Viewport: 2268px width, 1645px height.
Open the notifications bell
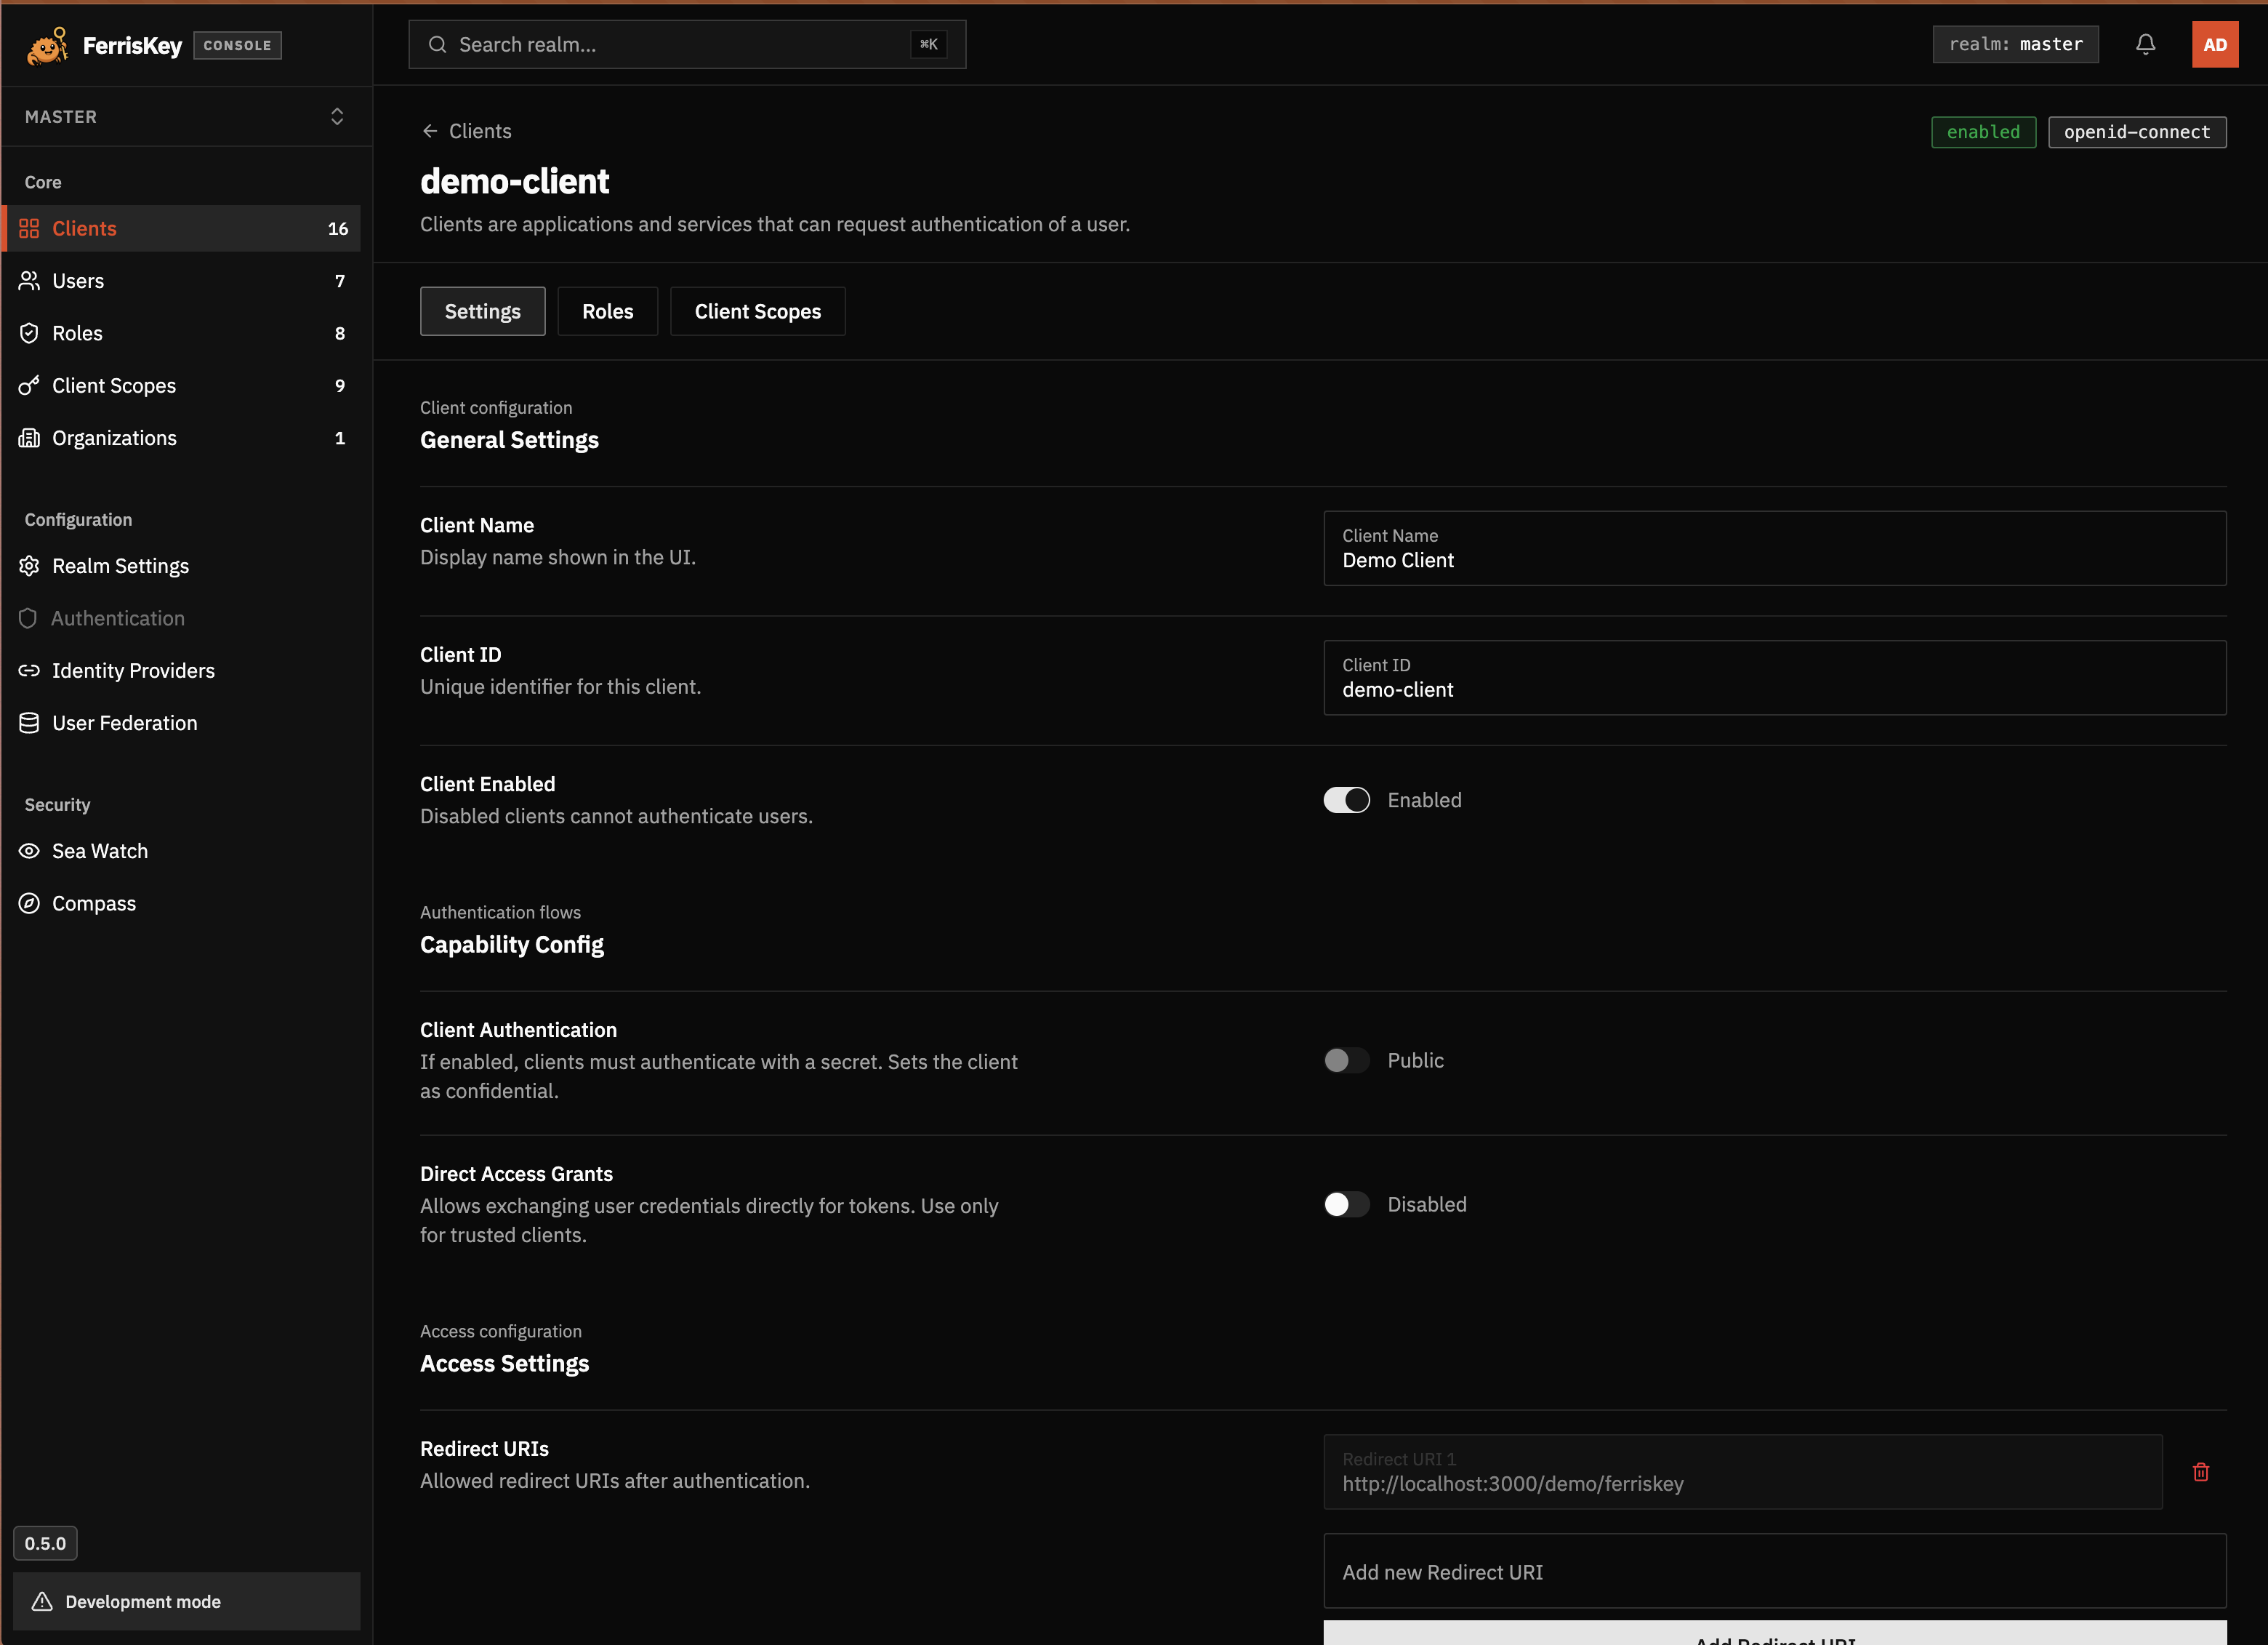[x=2145, y=44]
